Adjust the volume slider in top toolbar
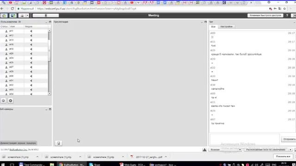This screenshot has height=166, width=296. 46,15
